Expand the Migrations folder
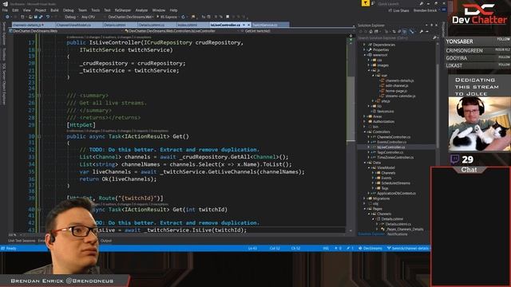This screenshot has width=511, height=287. 365,199
